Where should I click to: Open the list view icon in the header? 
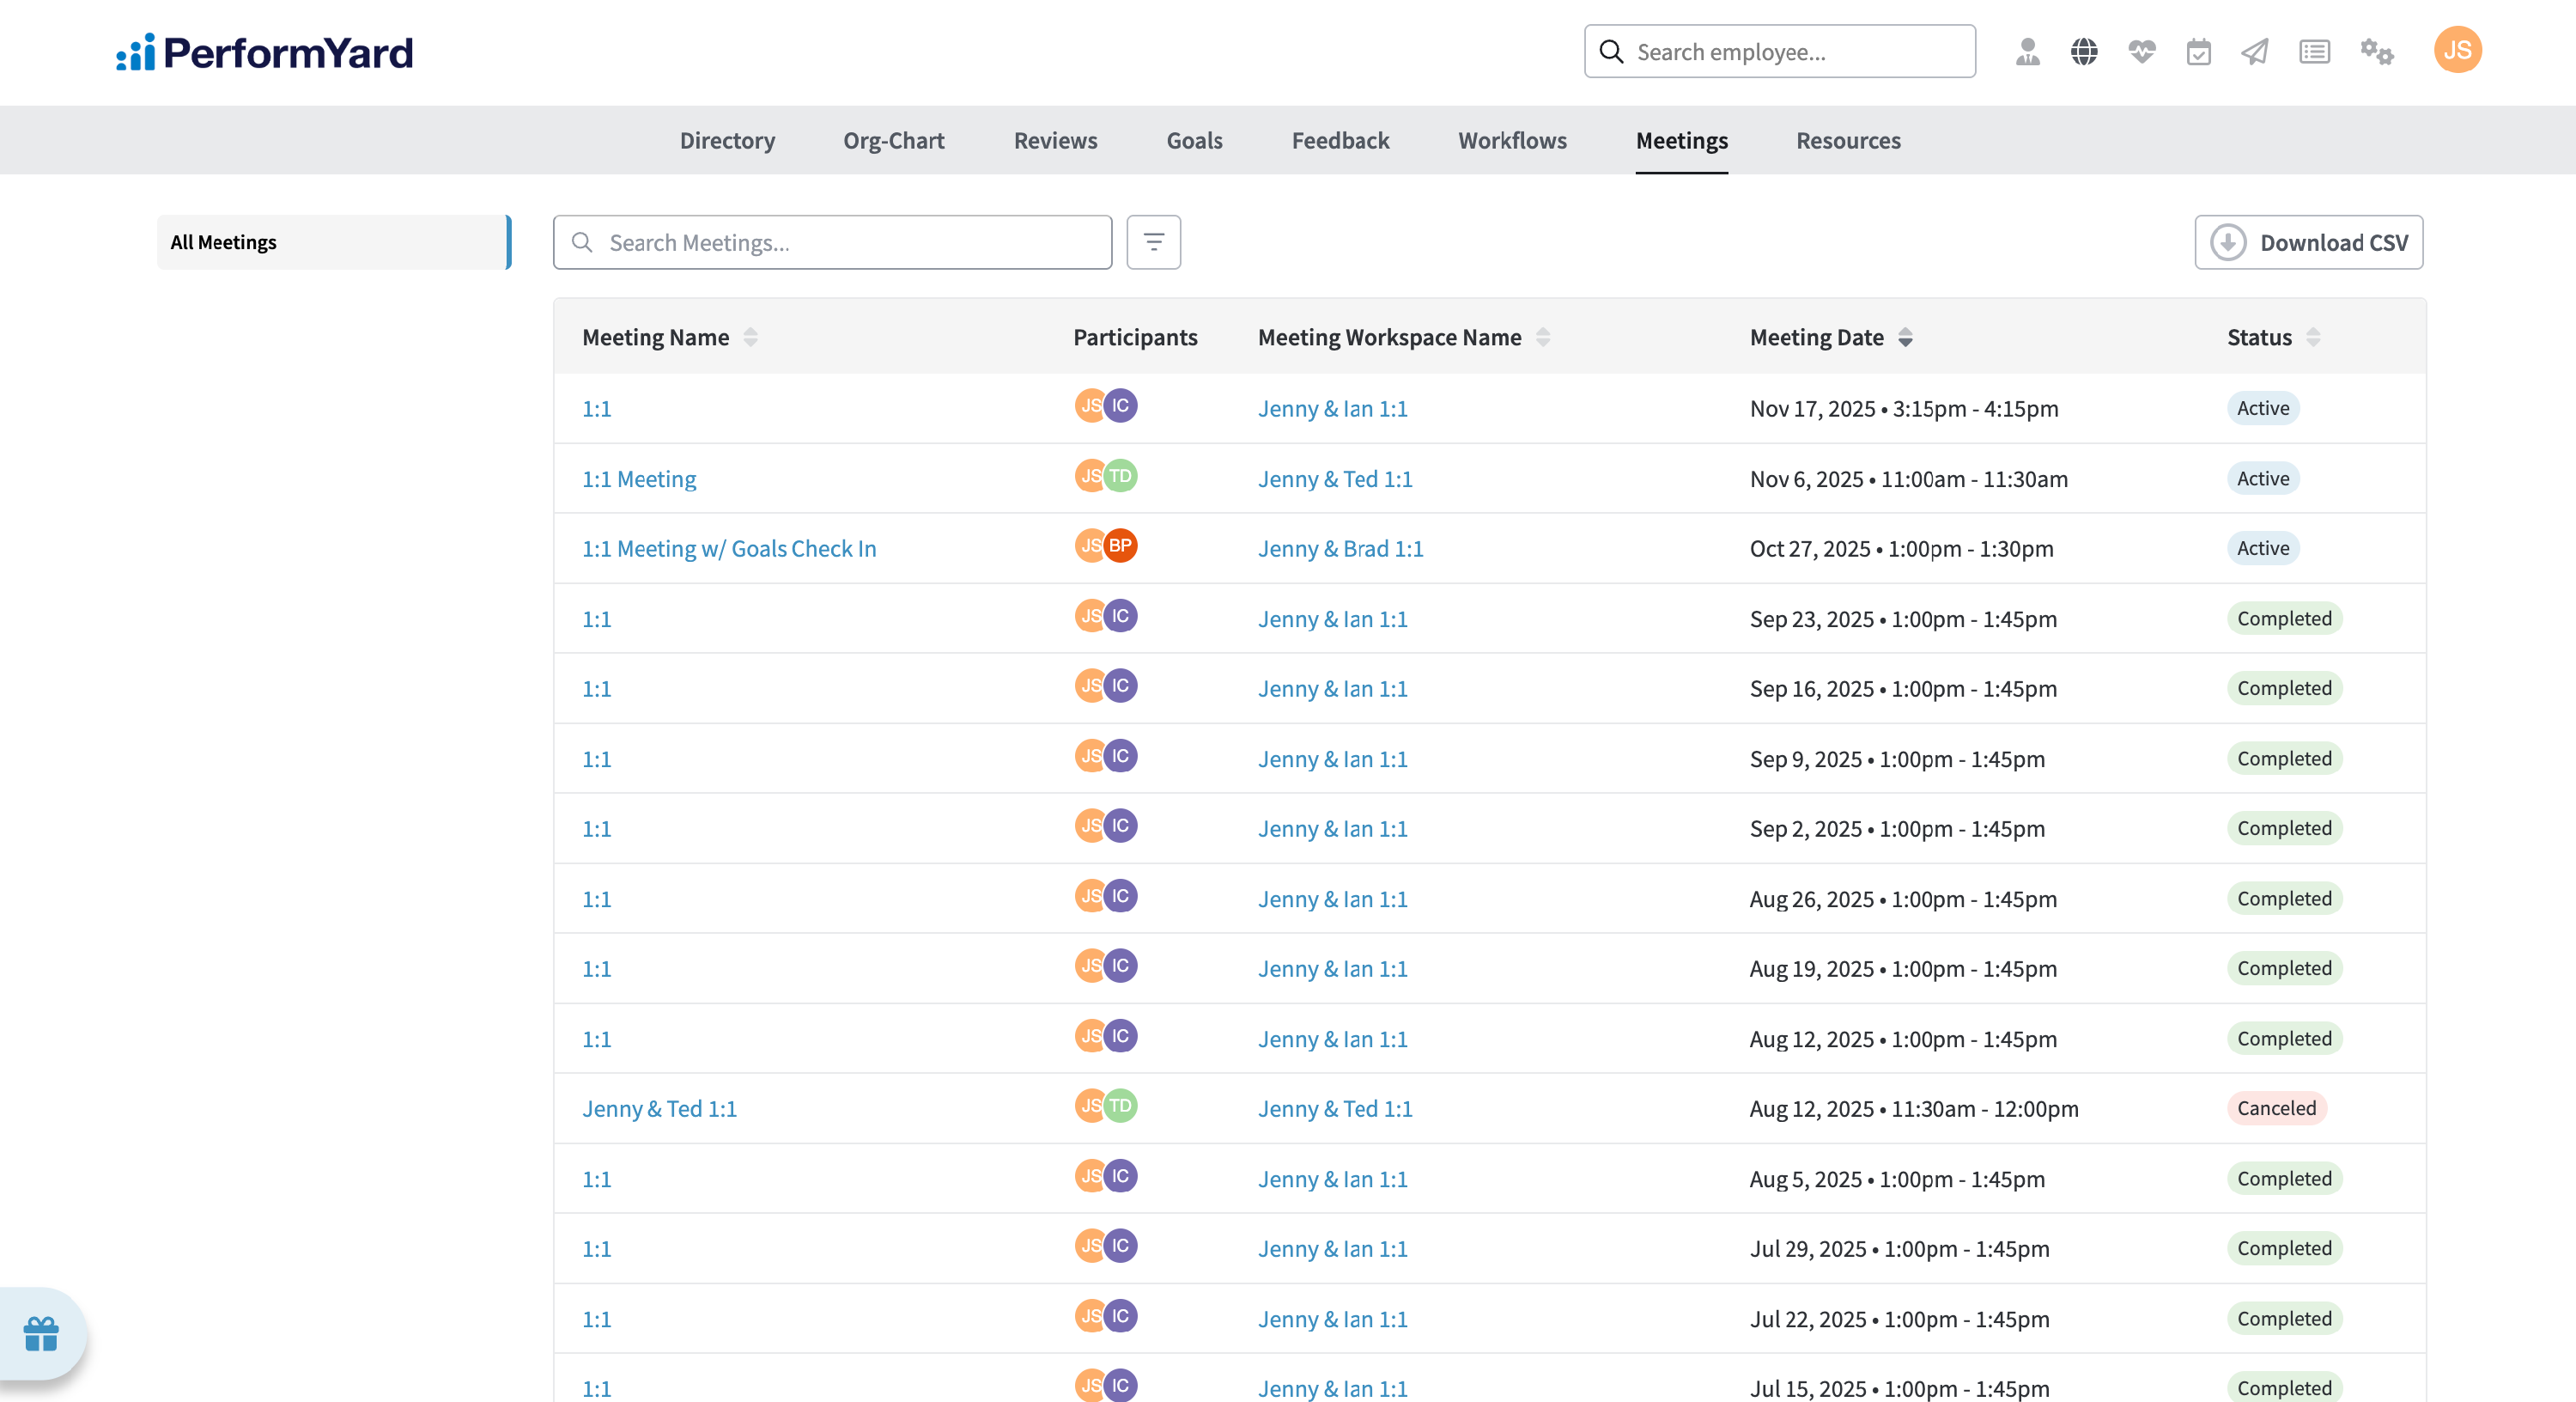(x=2314, y=51)
